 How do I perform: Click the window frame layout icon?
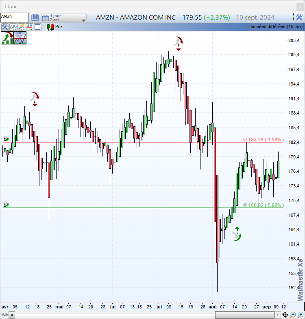pyautogui.click(x=37, y=27)
